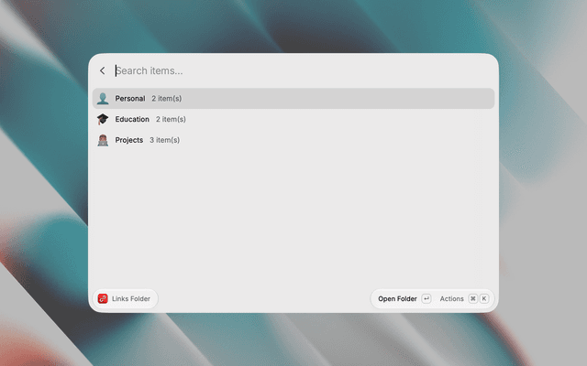Click the Open Folder button
The width and height of the screenshot is (587, 366).
[x=397, y=299]
